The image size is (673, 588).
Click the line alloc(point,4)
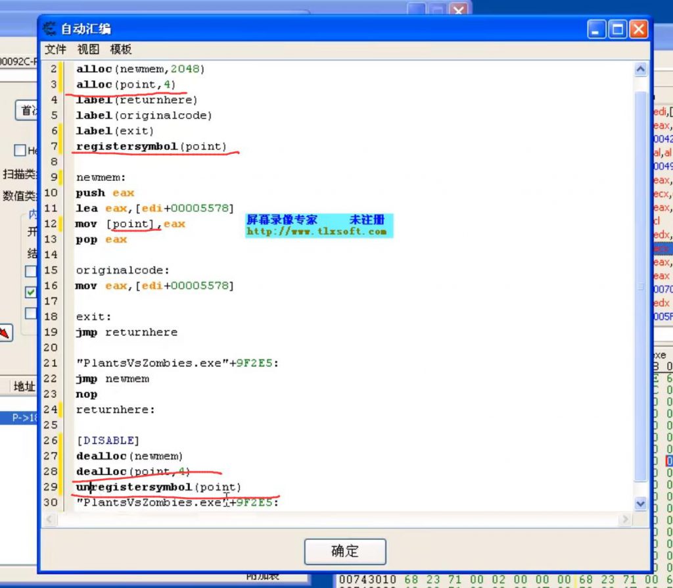point(126,85)
